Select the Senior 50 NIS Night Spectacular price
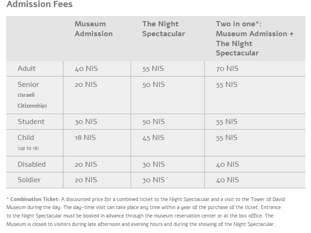This screenshot has height=233, width=311. click(154, 85)
